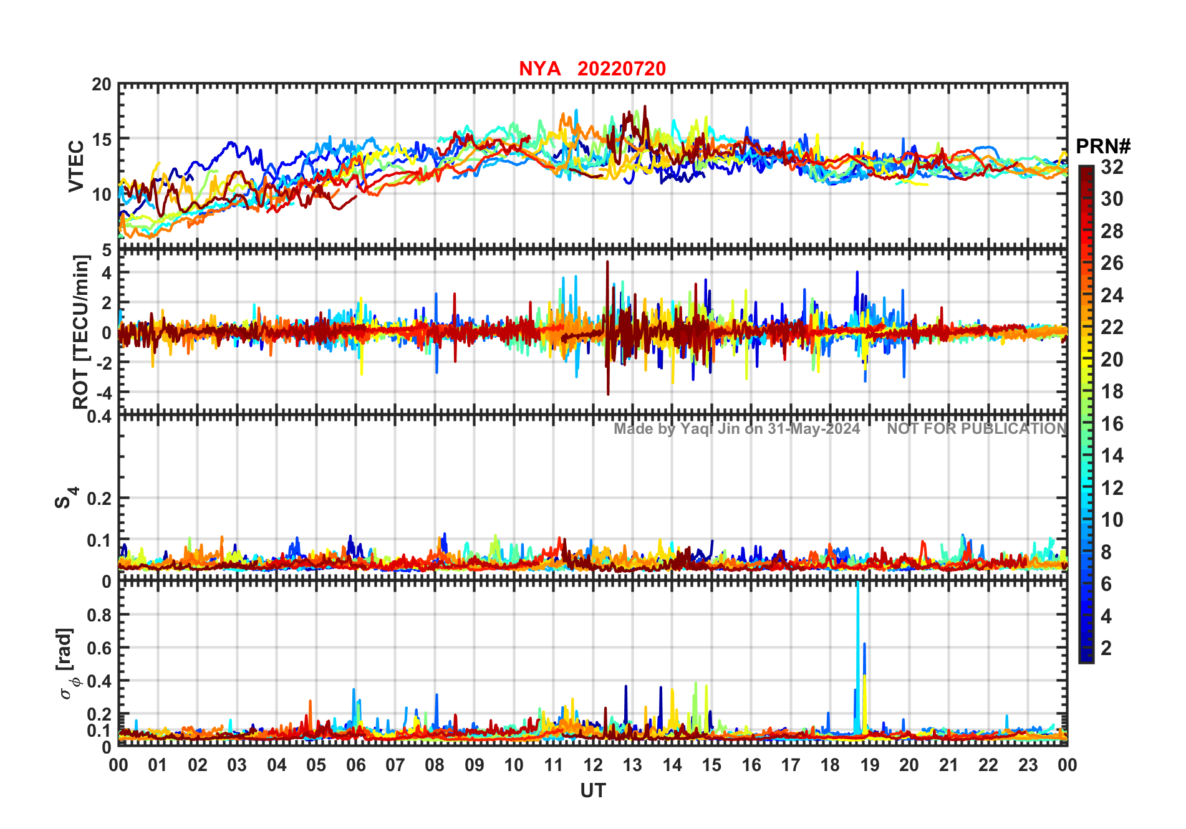Click colorbar tick label 14
The height and width of the screenshot is (829, 1186).
pos(1112,456)
